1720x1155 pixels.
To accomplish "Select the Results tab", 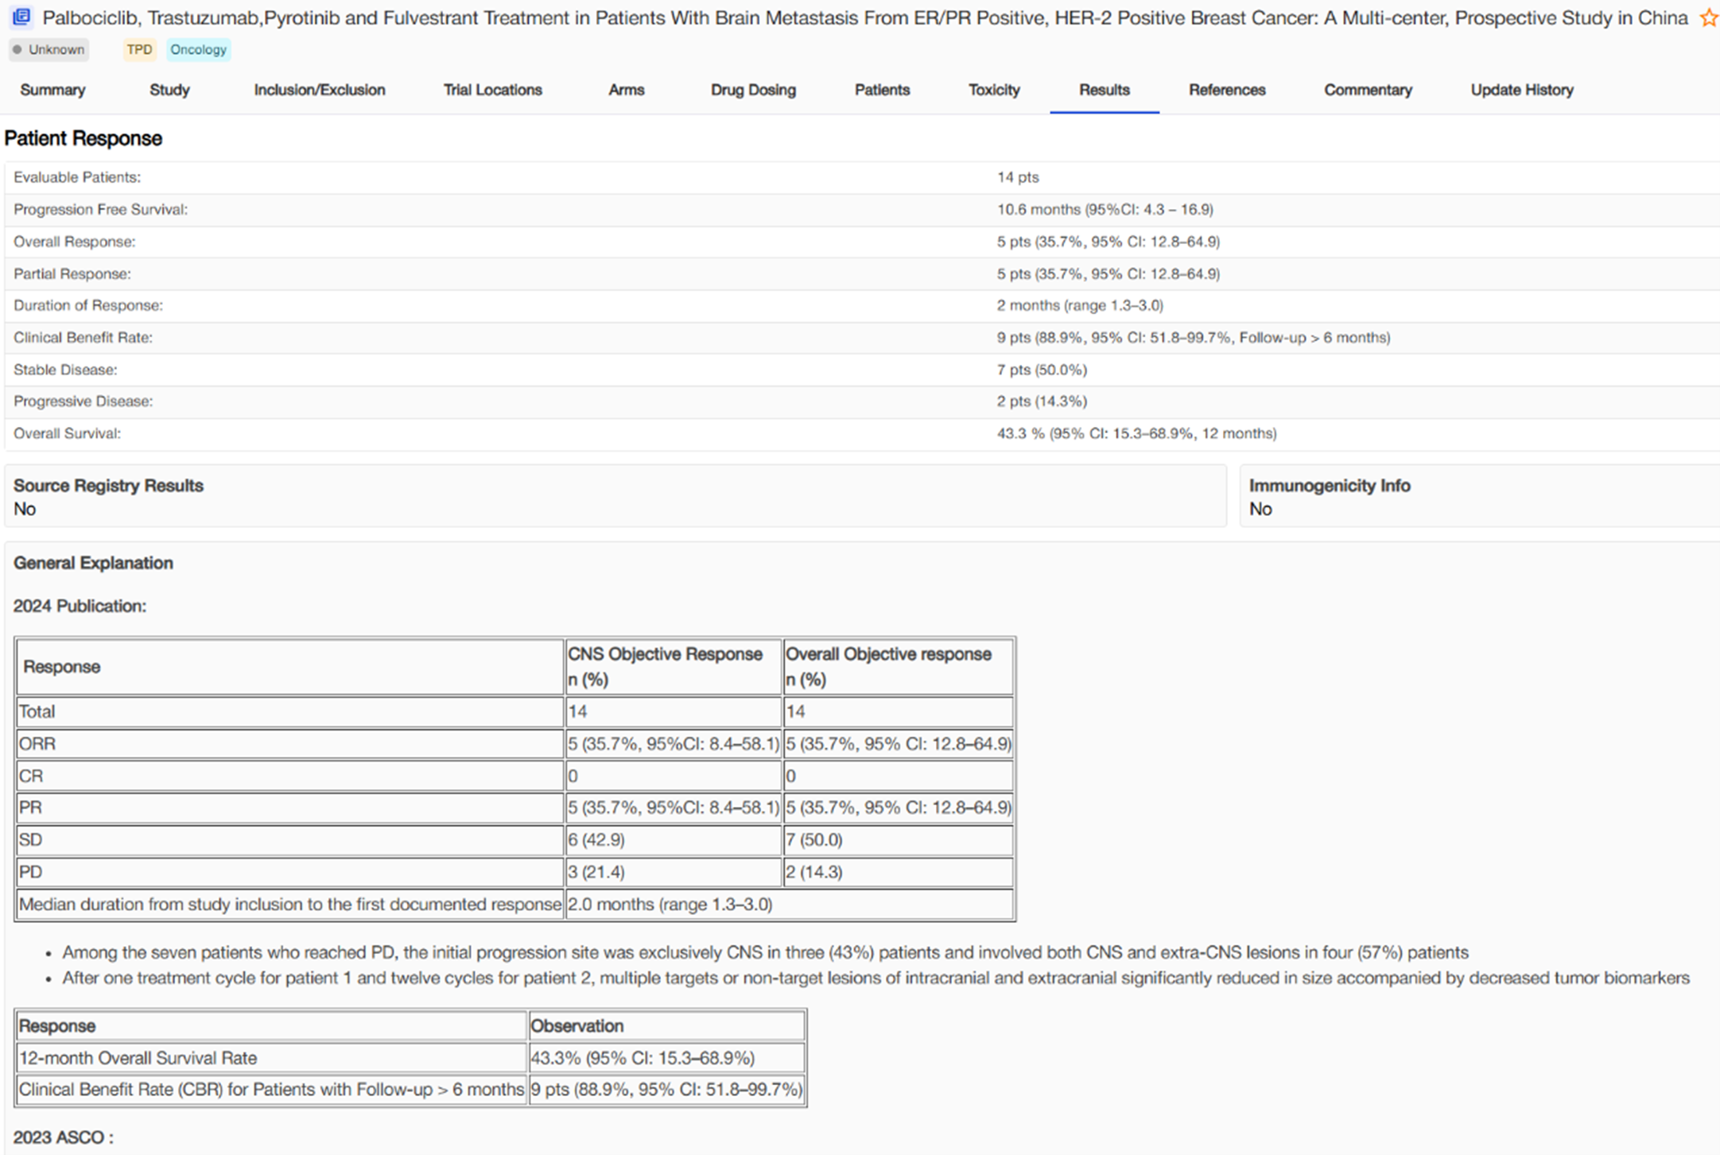I will pyautogui.click(x=1104, y=90).
